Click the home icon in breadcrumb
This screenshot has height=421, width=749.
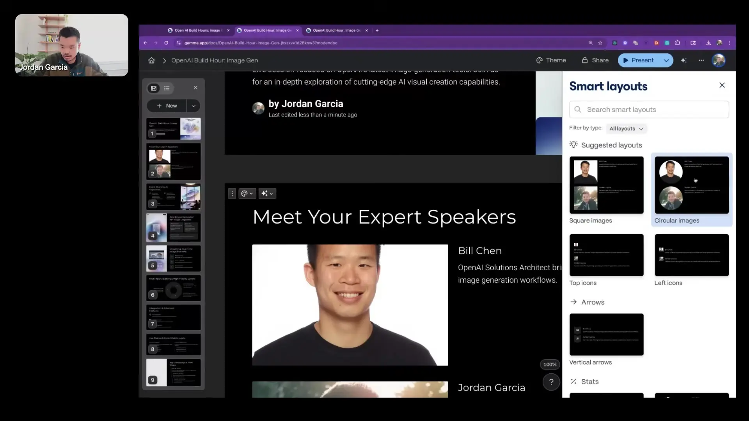[x=151, y=60]
